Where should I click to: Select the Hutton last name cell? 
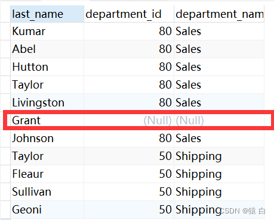(x=47, y=67)
